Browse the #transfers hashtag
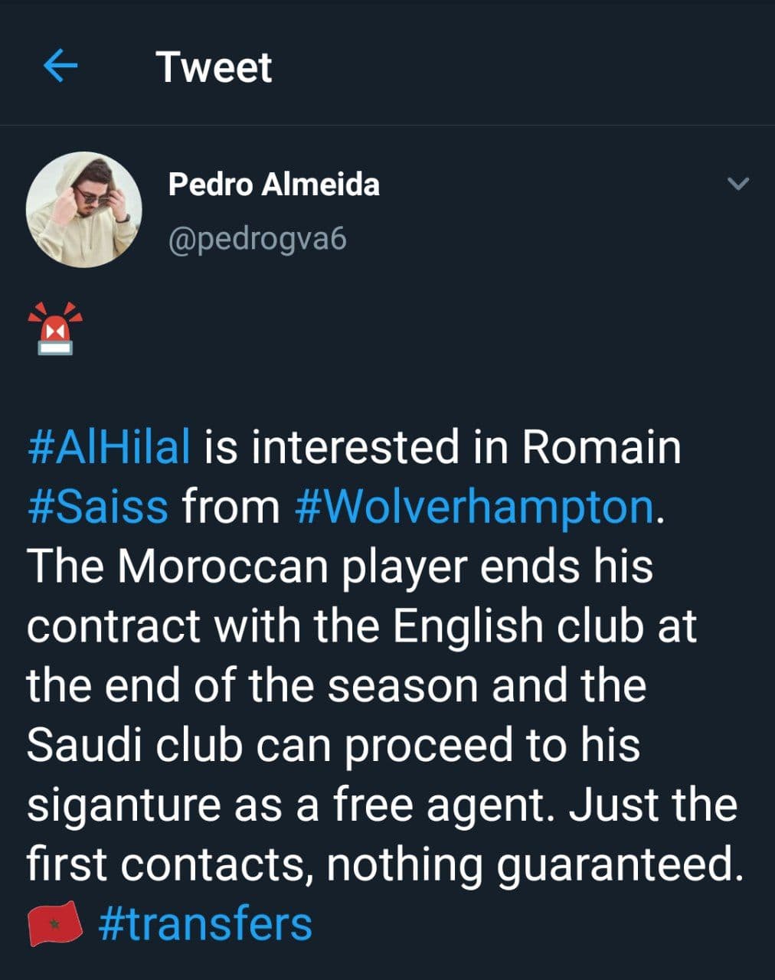 (205, 923)
